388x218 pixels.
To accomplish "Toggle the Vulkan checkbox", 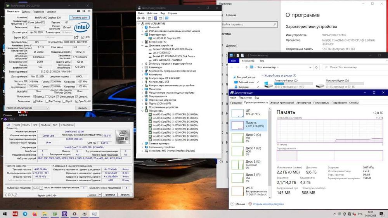I will pos(35,101).
